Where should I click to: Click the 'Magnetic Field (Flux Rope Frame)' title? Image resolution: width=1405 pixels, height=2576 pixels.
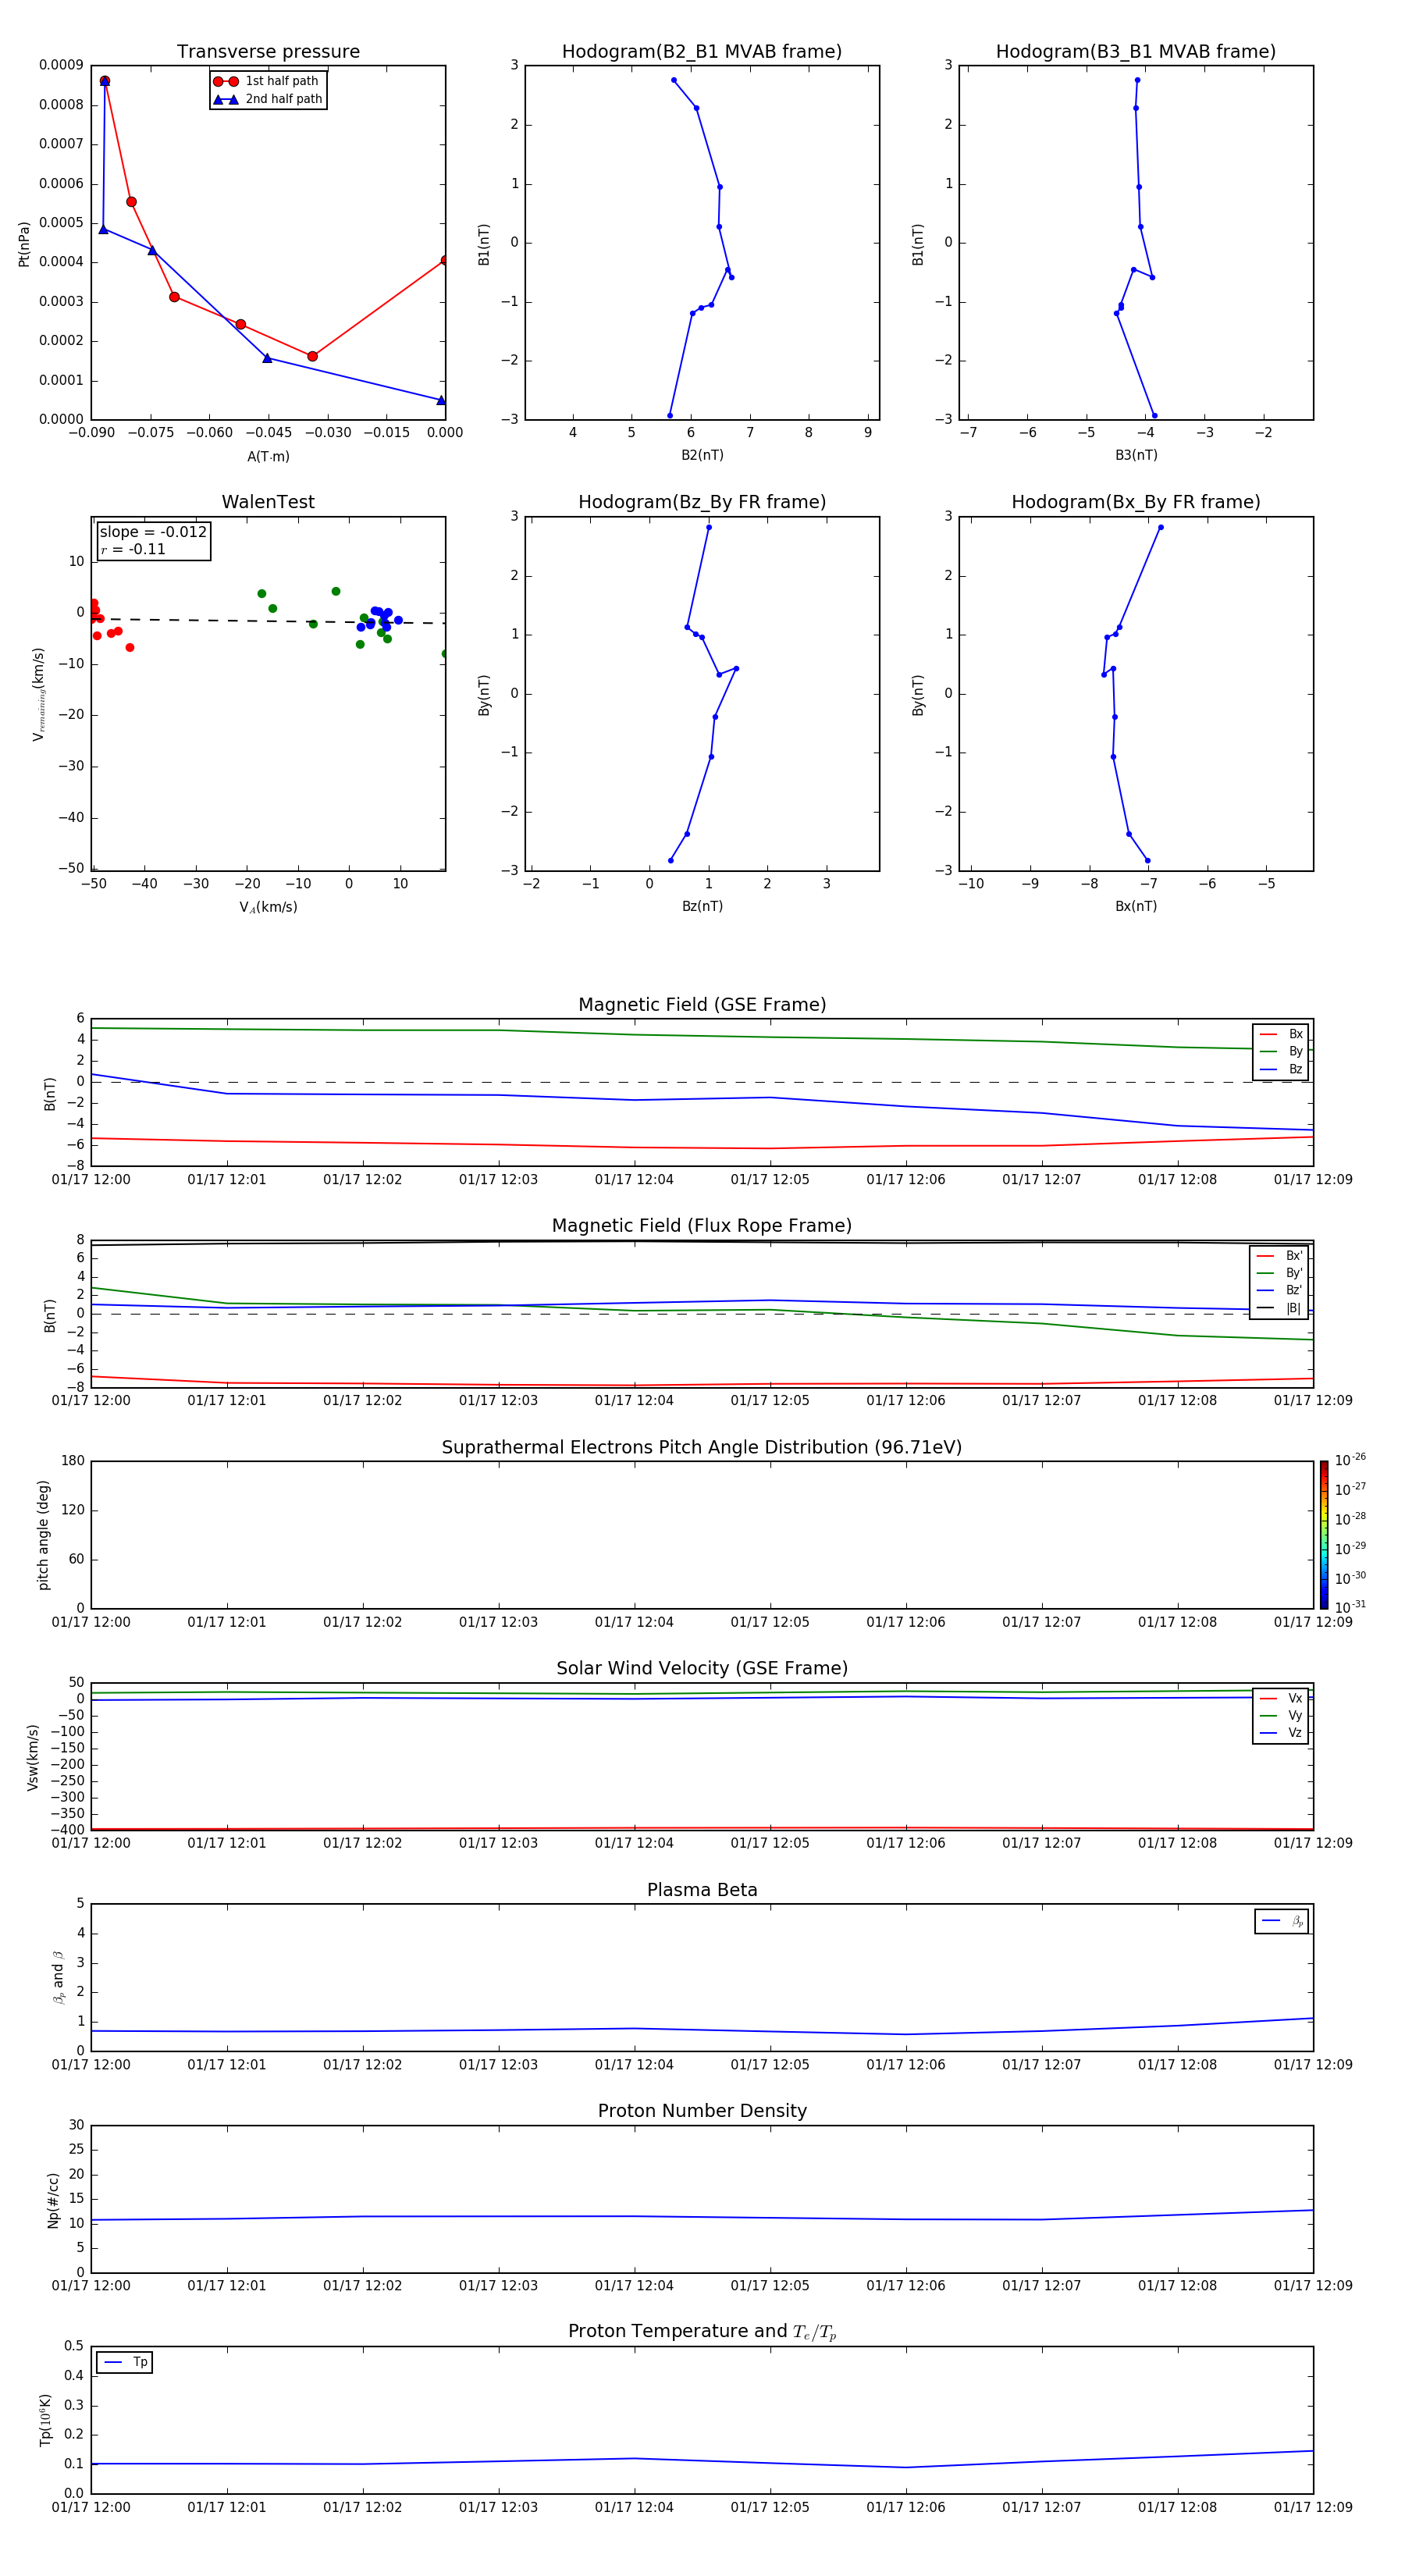(x=702, y=1226)
